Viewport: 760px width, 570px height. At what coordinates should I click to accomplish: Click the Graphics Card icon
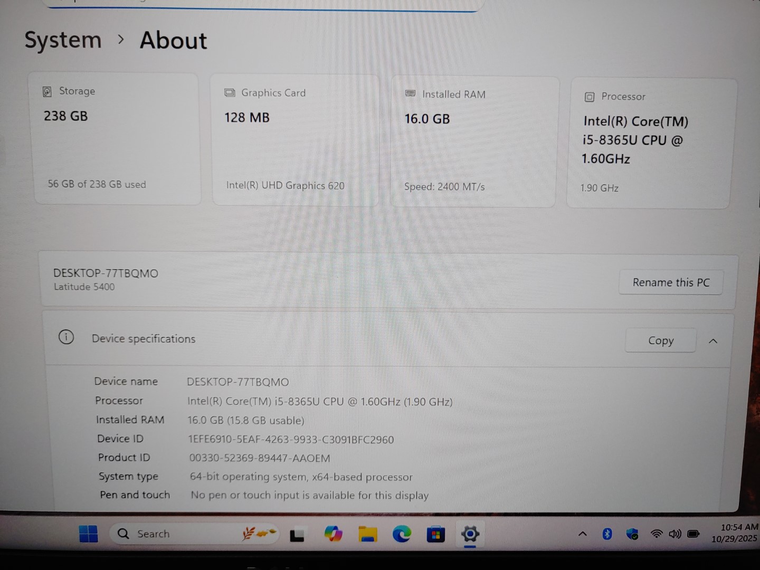230,93
